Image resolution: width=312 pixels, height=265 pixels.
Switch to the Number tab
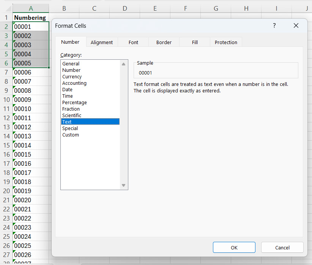click(x=70, y=42)
